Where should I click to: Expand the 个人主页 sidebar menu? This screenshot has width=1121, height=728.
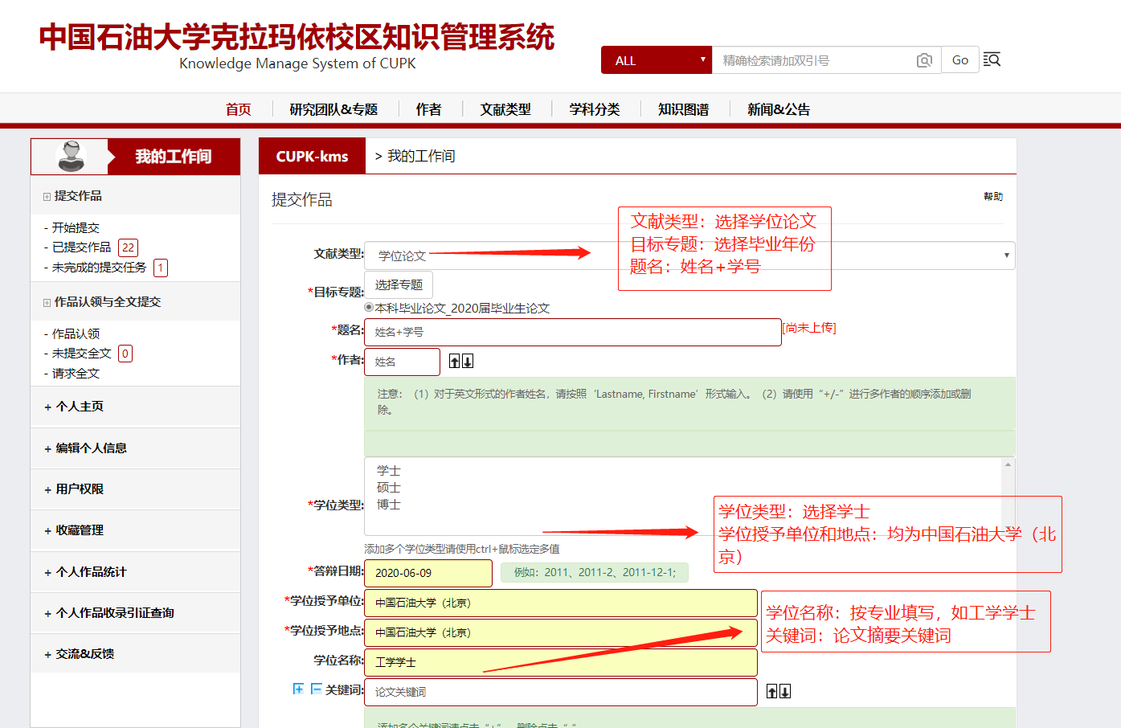click(x=79, y=407)
